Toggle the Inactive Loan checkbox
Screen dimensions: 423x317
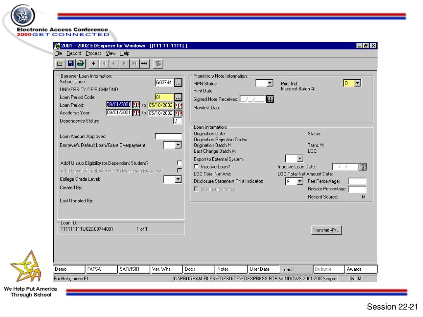pos(197,166)
